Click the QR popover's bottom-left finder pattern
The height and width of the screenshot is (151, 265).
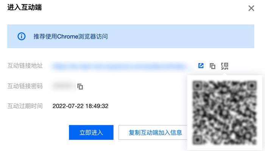pyautogui.click(x=197, y=140)
